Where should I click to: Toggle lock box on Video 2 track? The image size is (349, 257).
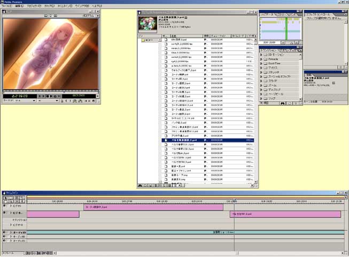click(8, 206)
